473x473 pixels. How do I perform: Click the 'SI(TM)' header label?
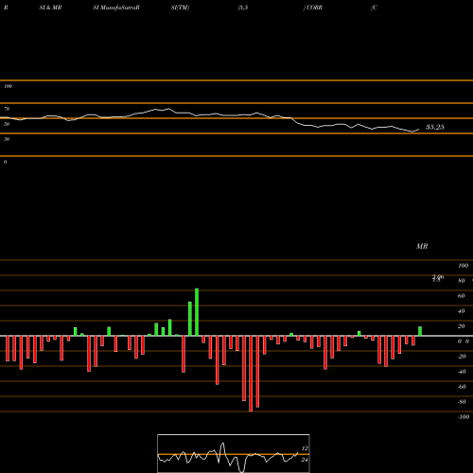(180, 8)
